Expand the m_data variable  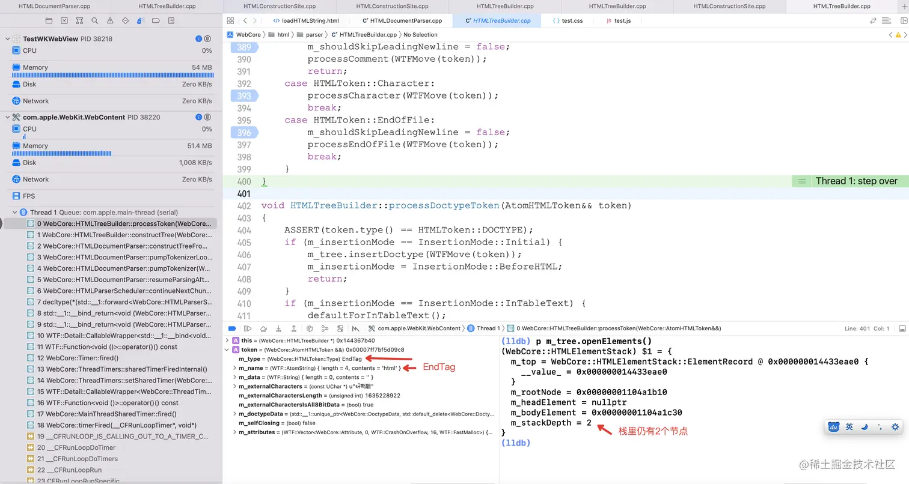[234, 377]
